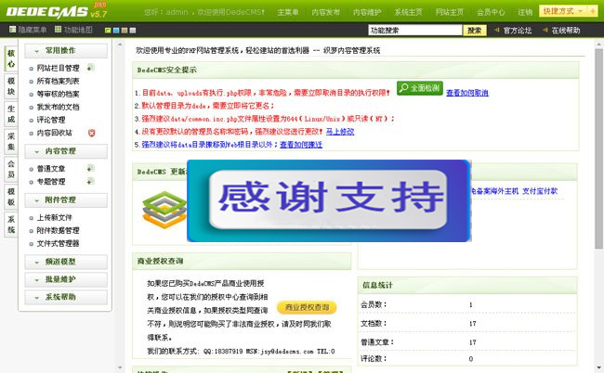Click the plus icon beside 快捷方式
Image resolution: width=604 pixels, height=373 pixels.
[593, 11]
